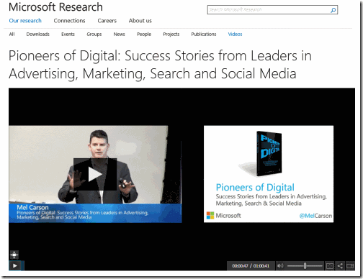
Task: Open the About us section
Action: coord(140,21)
